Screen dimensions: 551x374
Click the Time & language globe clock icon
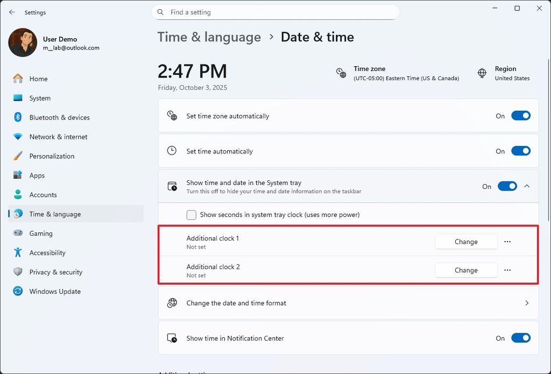(18, 214)
